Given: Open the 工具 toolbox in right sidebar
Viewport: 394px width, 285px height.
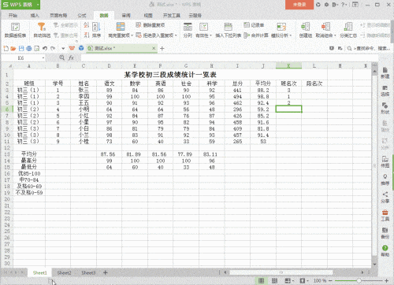Looking at the screenshot, I should coord(385,216).
